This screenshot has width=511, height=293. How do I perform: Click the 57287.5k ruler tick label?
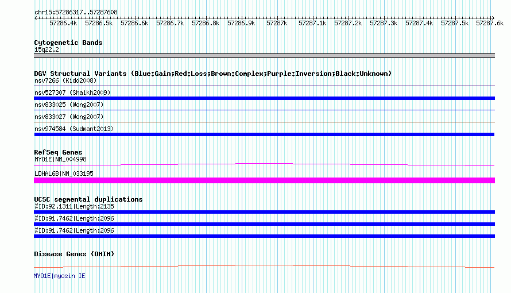click(455, 23)
